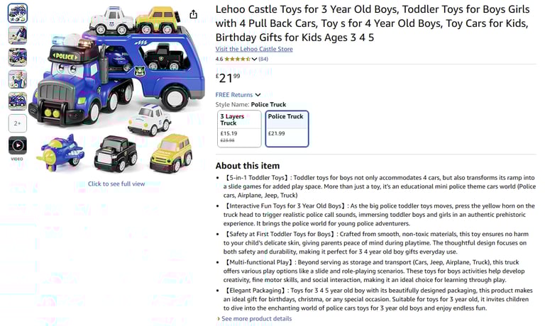Select the fourth thumbnail with boy
545x326 pixels.
[x=17, y=79]
